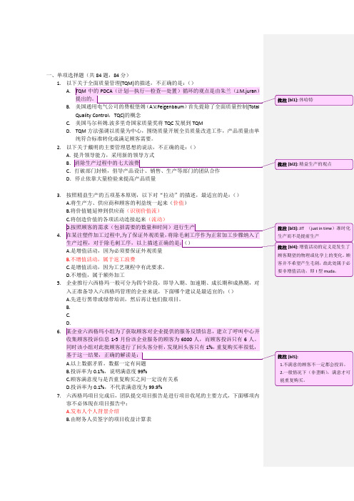Click red answer B 不增值活动，属于返工浪费
The image size is (354, 501).
coord(101,260)
